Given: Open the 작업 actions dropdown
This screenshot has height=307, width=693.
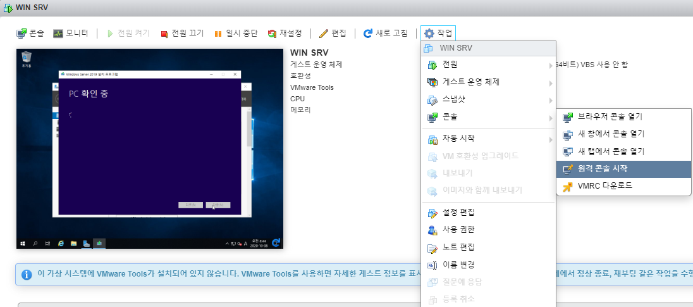Looking at the screenshot, I should [438, 33].
